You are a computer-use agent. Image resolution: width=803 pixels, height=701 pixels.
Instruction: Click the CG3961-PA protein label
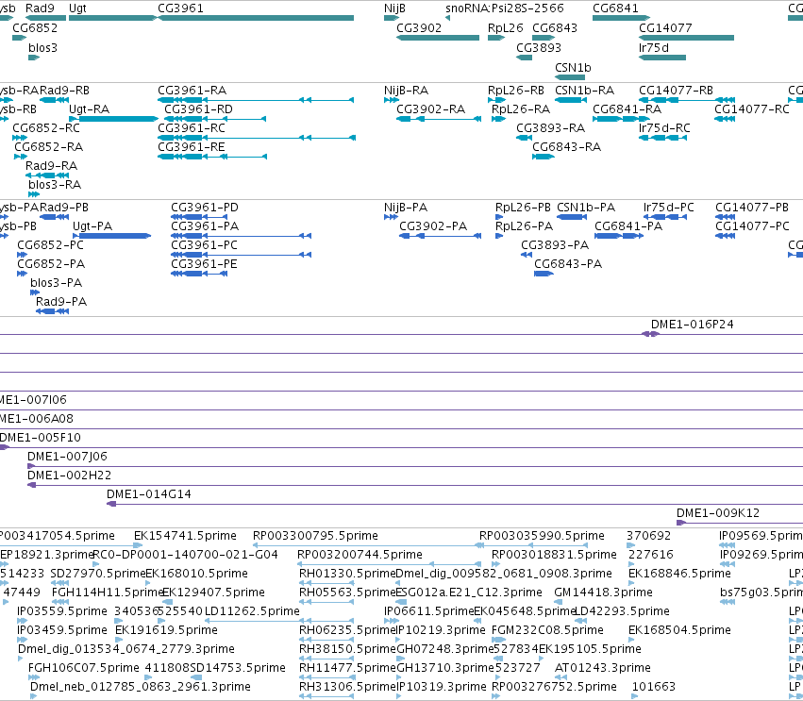pos(205,226)
